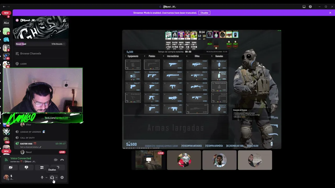Open the server with 97 notifications
Viewport: 335px width, 188px height.
pos(6,56)
